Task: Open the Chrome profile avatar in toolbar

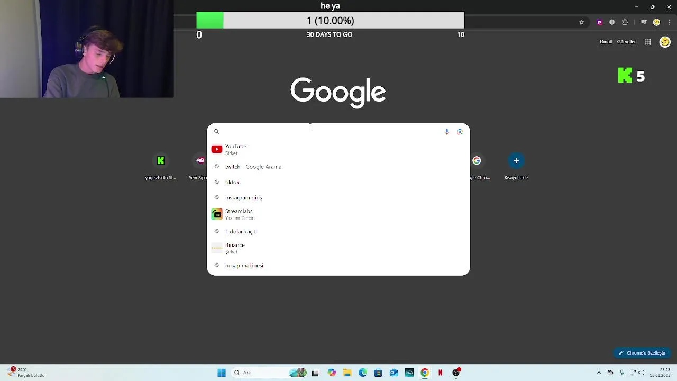Action: pos(656,22)
